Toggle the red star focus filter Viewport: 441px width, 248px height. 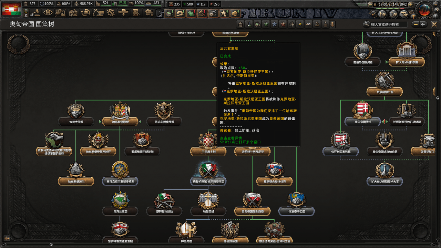click(283, 24)
